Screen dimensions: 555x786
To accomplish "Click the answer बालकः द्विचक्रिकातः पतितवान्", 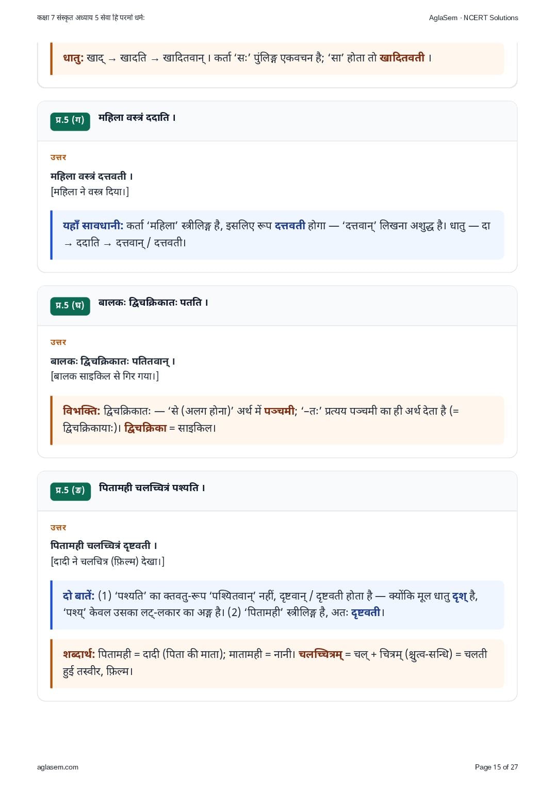I will [x=113, y=361].
